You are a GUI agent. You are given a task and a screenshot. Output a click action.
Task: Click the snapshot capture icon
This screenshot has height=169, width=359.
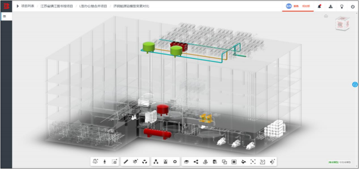pyautogui.click(x=234, y=162)
